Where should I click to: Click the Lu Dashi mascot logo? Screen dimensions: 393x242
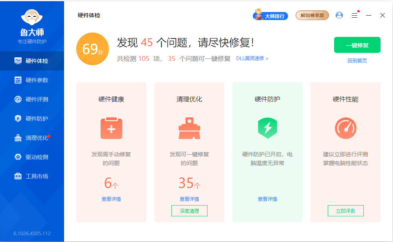(32, 16)
